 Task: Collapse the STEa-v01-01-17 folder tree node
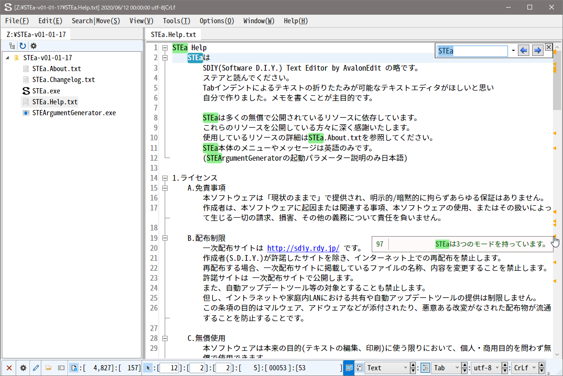click(8, 58)
